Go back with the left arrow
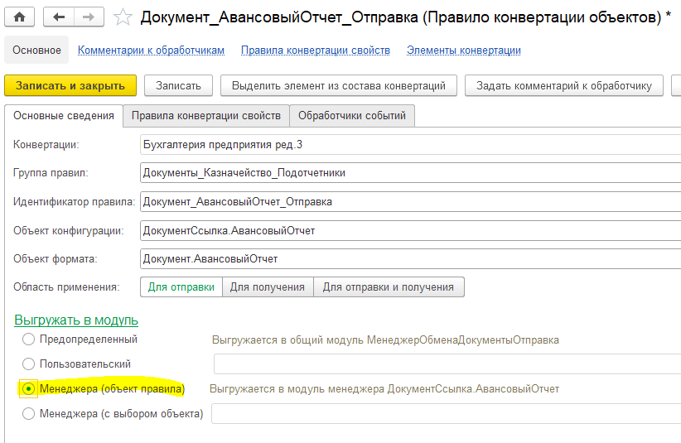This screenshot has height=443, width=681. point(58,17)
